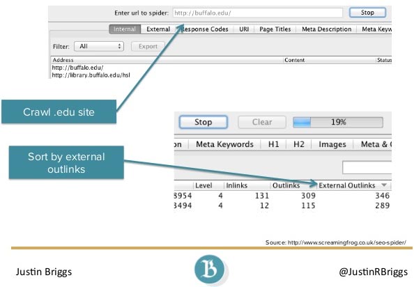Click the large Stop button next to Clear
The height and width of the screenshot is (287, 414).
tap(203, 122)
